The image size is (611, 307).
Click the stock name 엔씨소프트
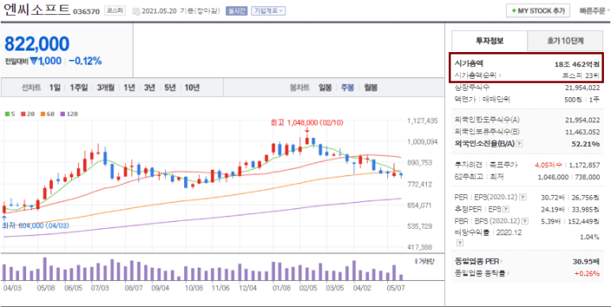[x=37, y=9]
